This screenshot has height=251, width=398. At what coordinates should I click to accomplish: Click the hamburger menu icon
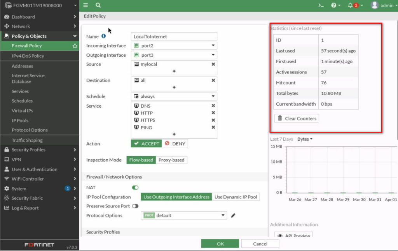85,5
